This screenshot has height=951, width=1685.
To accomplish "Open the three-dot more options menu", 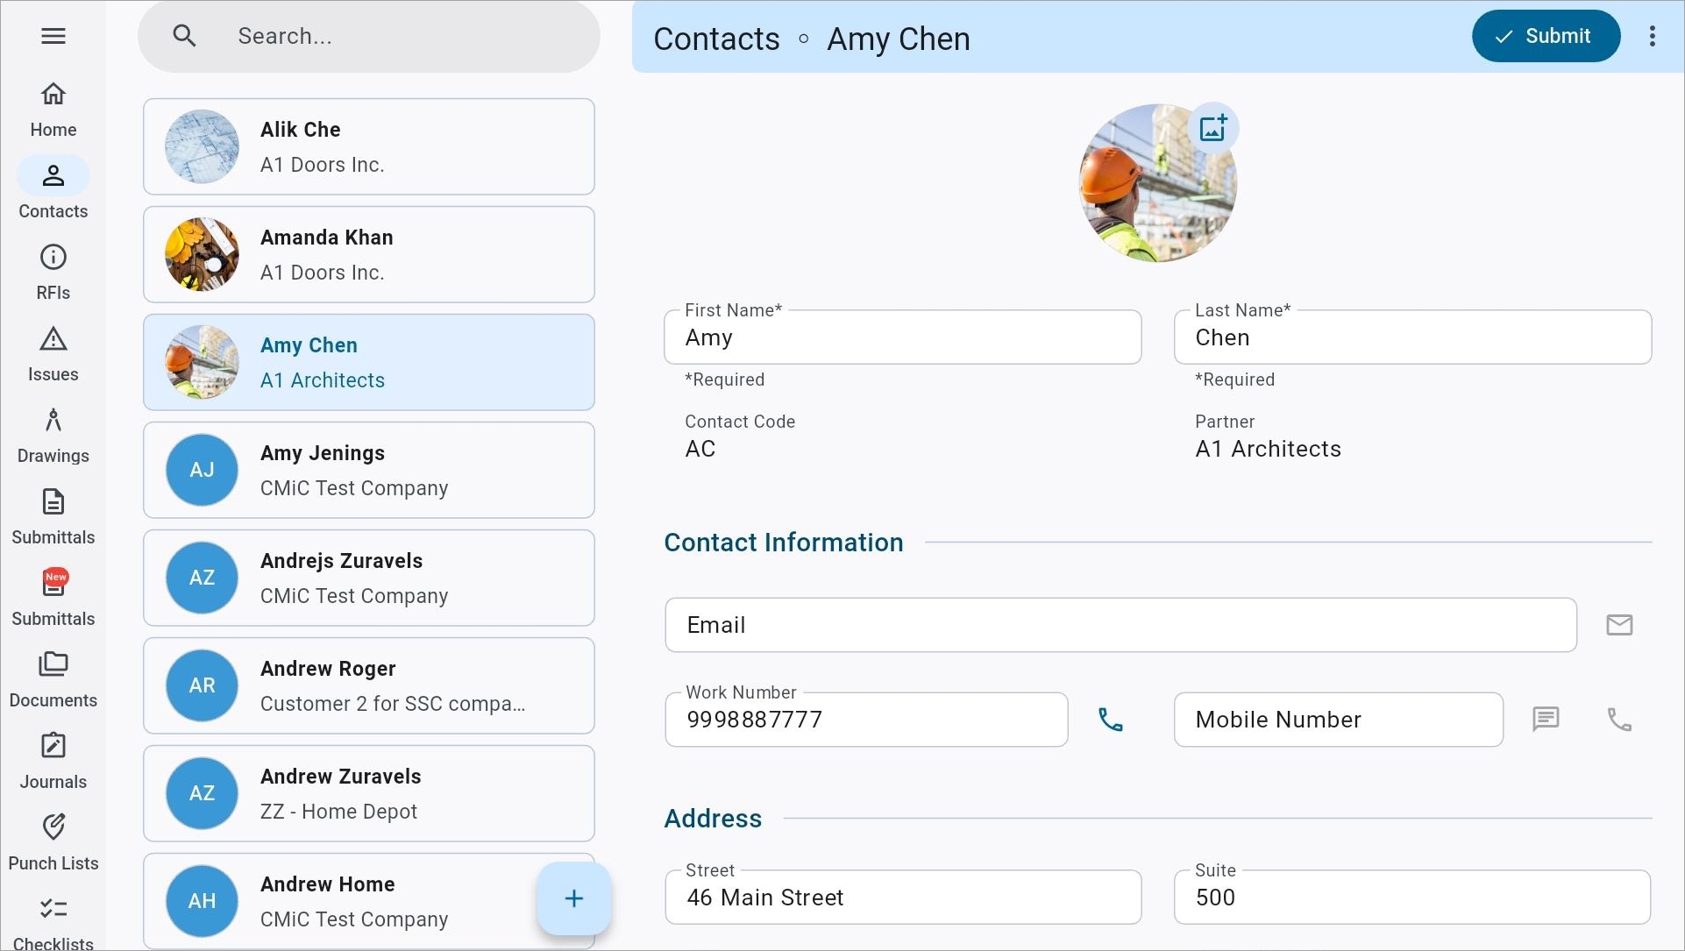I will [x=1652, y=36].
